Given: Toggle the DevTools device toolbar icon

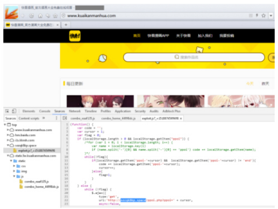Looking at the screenshot, I should pos(14,111).
